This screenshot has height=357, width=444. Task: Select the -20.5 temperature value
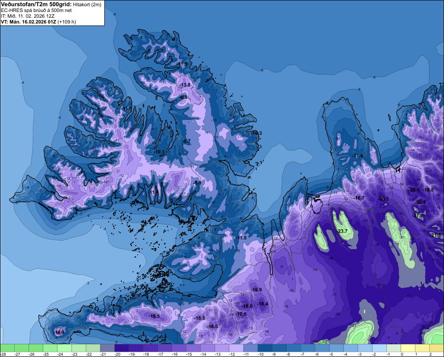[384, 199]
